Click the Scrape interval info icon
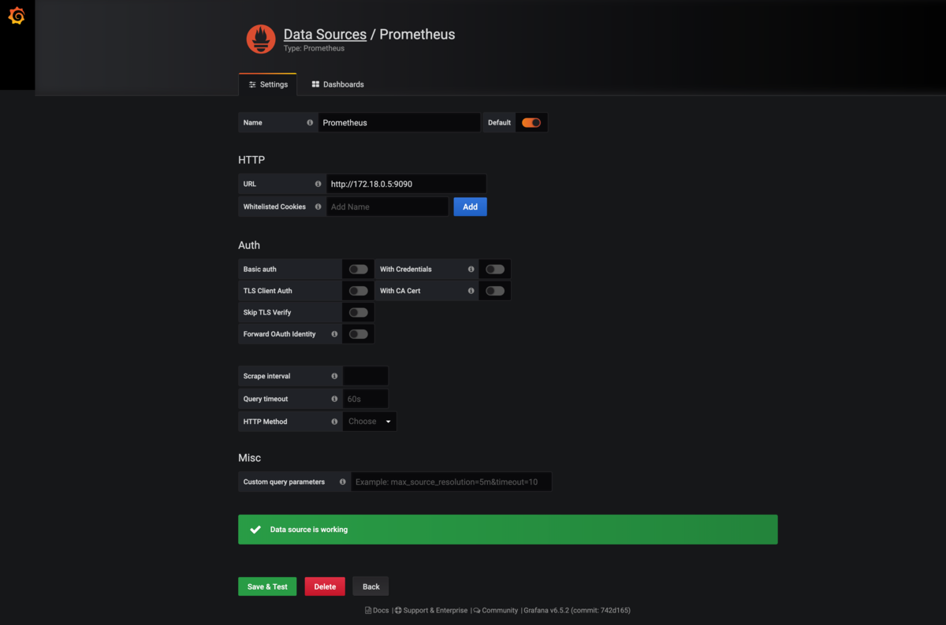Viewport: 946px width, 625px height. point(334,376)
